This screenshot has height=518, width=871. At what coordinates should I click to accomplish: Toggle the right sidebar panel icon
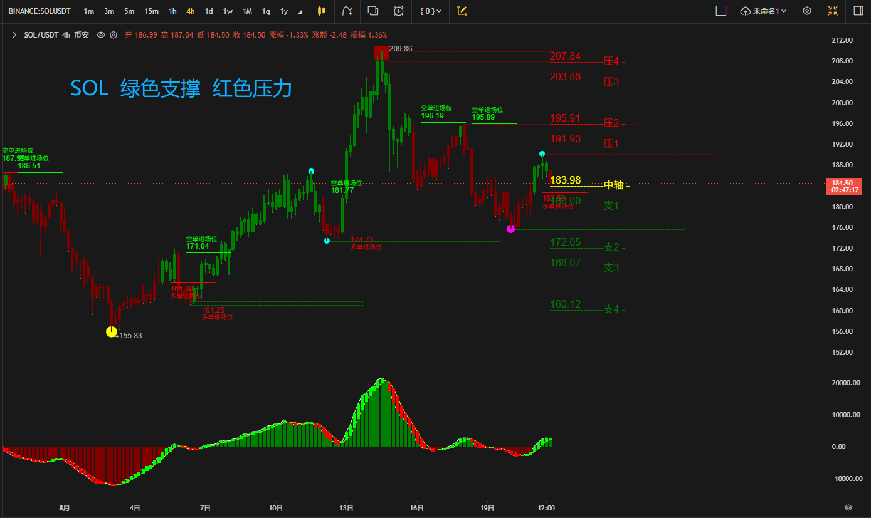[x=858, y=11]
